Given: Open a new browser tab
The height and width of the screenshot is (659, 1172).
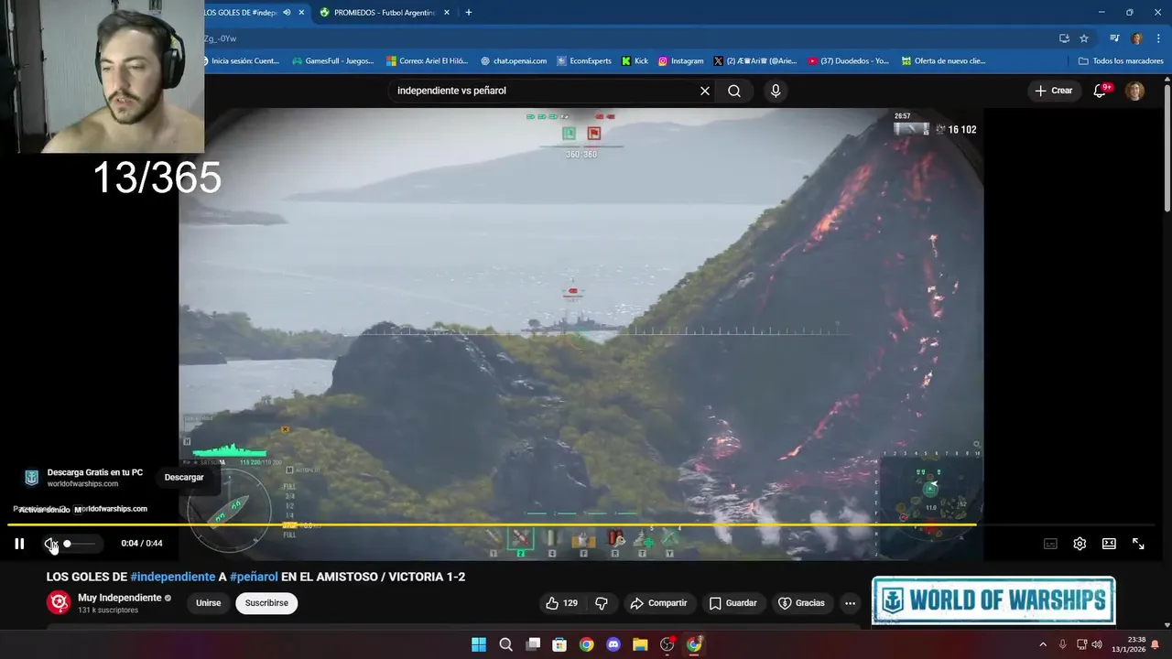Looking at the screenshot, I should point(469,13).
